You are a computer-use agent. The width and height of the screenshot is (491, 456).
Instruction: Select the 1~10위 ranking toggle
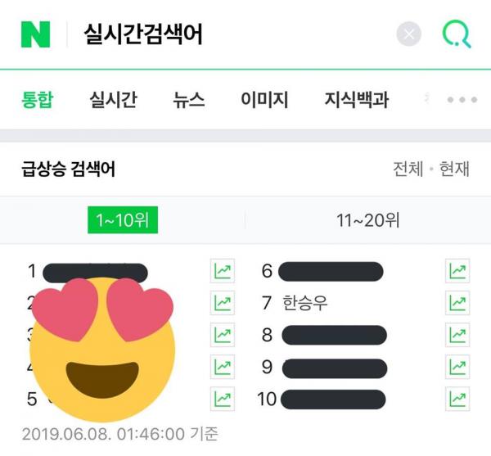pos(123,220)
